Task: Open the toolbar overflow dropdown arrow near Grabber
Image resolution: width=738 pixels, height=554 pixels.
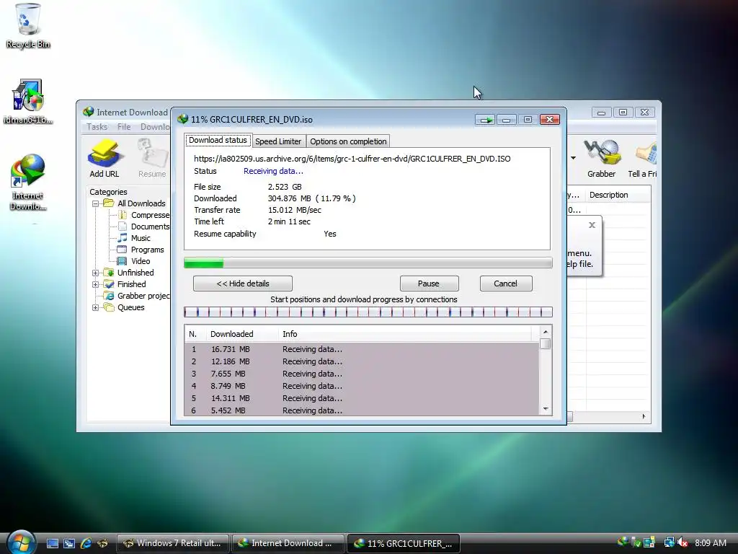Action: point(573,158)
